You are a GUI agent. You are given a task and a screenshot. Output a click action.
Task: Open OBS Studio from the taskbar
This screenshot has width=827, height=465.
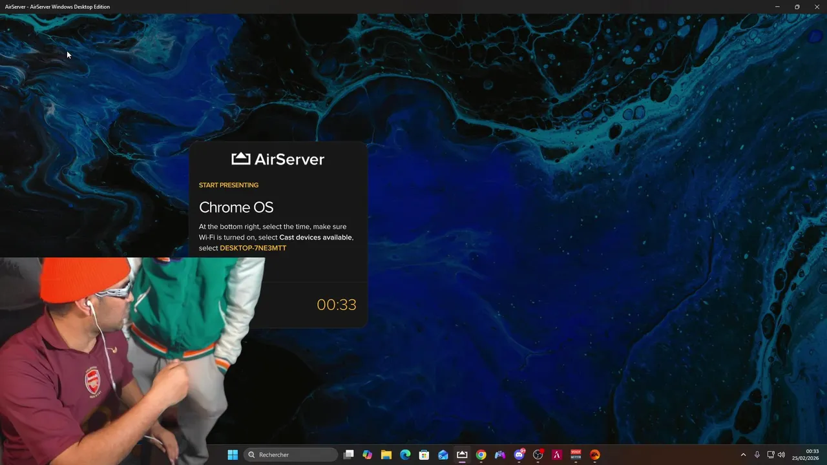[x=538, y=455]
